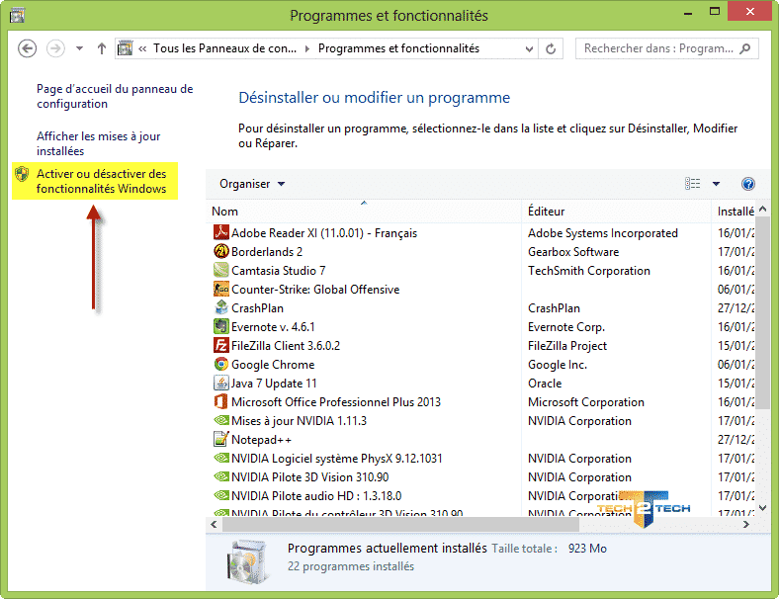Screen dimensions: 779x599
Task: Click the Notepad++ icon
Action: pyautogui.click(x=221, y=439)
